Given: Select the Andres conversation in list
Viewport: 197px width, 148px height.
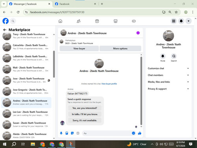Looking at the screenshot, I should pos(26,103).
